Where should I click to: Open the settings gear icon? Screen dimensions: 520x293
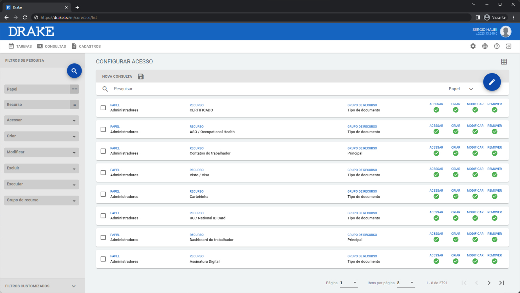pyautogui.click(x=473, y=46)
